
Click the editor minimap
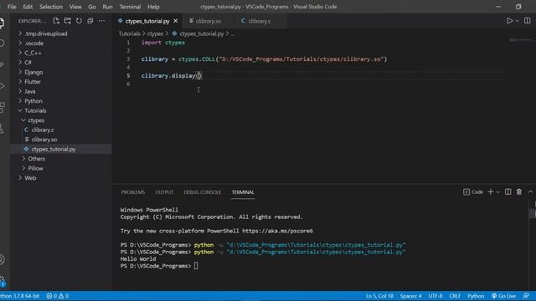coord(521,40)
